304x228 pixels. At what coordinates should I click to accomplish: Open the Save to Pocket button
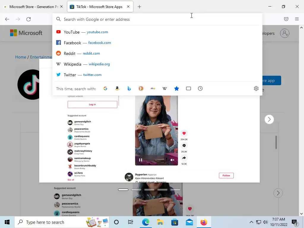coord(286,19)
